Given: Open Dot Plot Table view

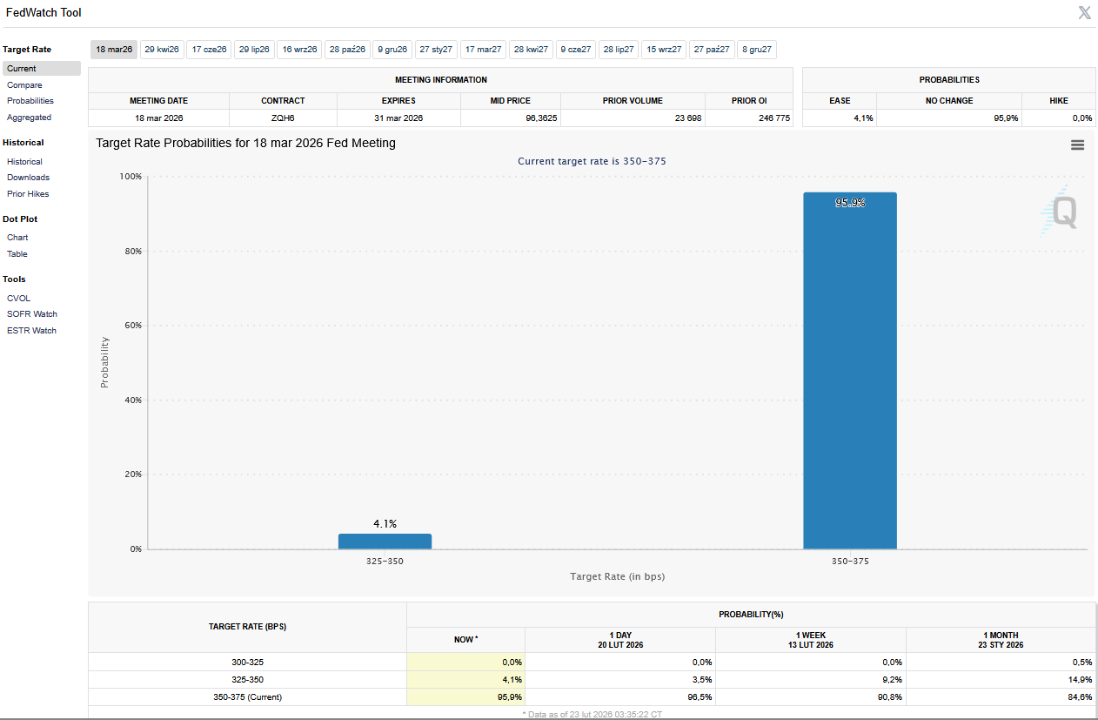Looking at the screenshot, I should [x=17, y=254].
